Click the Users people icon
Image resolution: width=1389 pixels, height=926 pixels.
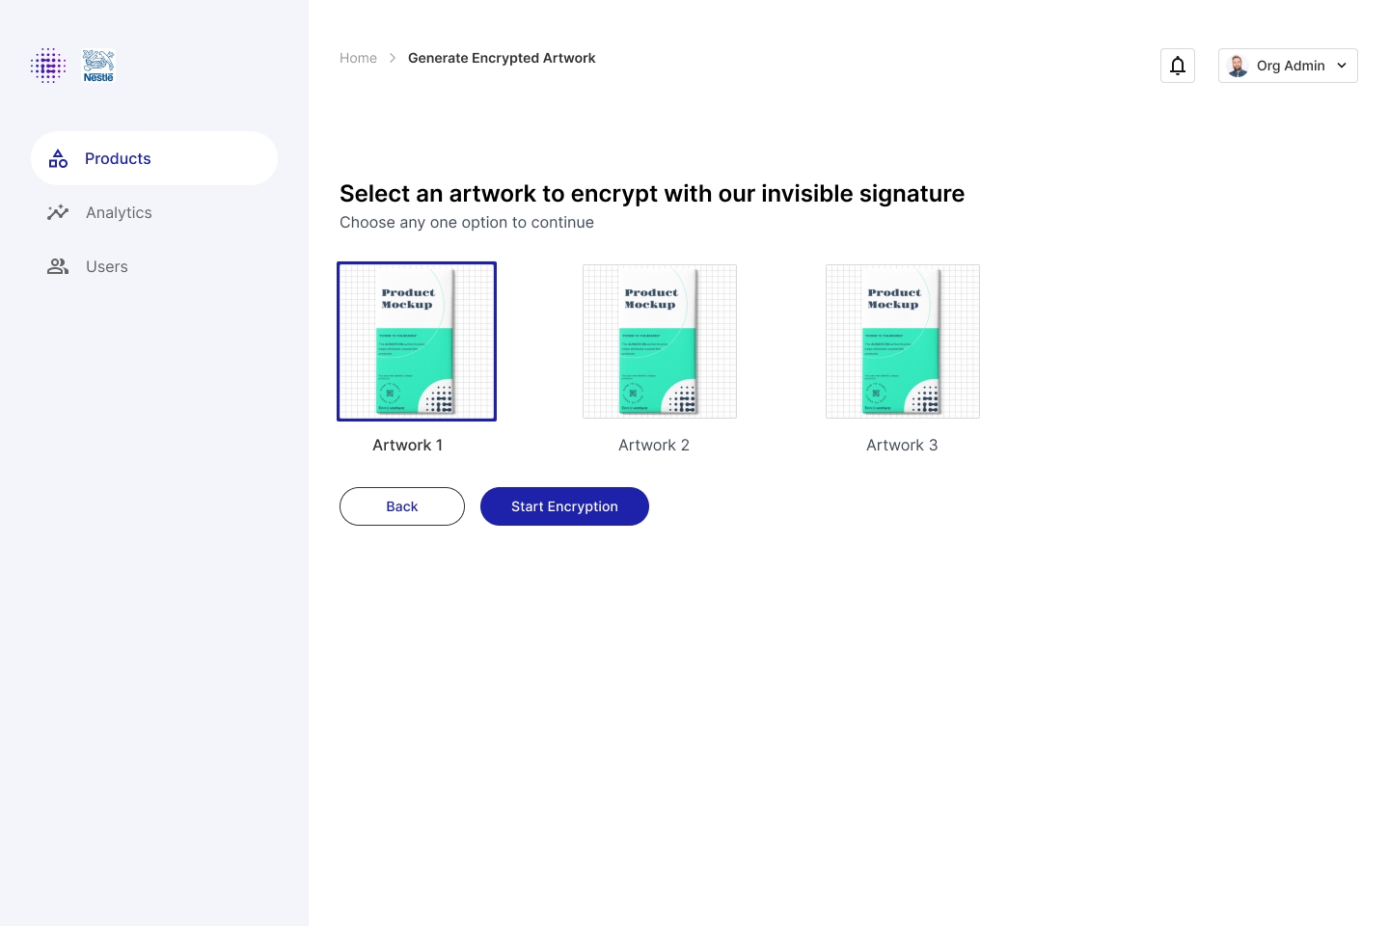[58, 266]
